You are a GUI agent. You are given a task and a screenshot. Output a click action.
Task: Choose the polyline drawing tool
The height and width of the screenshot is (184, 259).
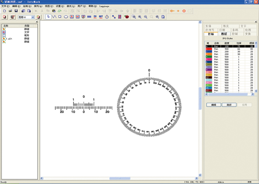[x=54, y=17]
